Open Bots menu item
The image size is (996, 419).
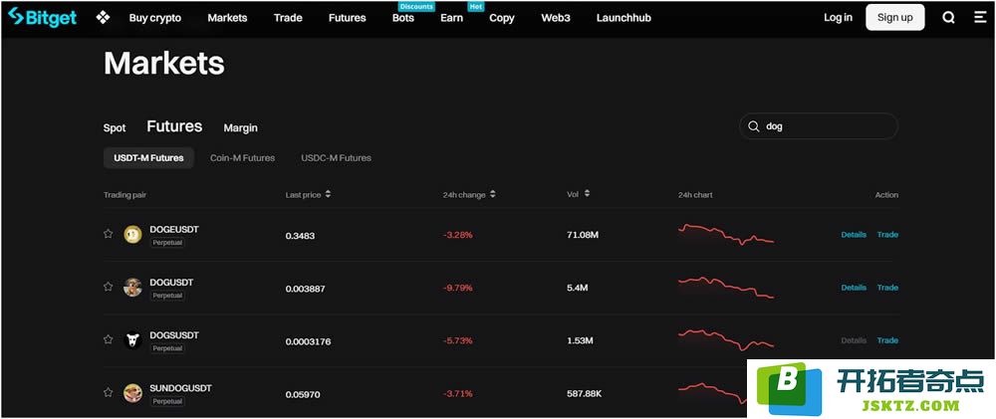click(x=402, y=18)
